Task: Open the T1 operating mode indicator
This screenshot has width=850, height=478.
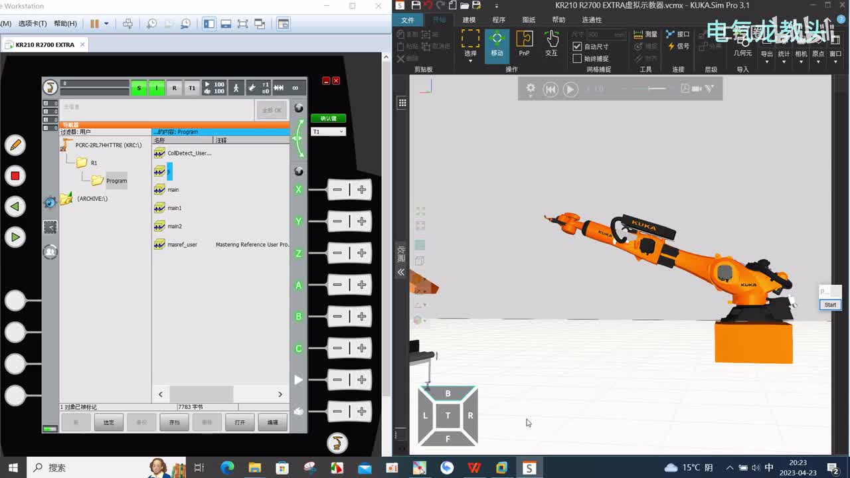Action: coord(192,88)
